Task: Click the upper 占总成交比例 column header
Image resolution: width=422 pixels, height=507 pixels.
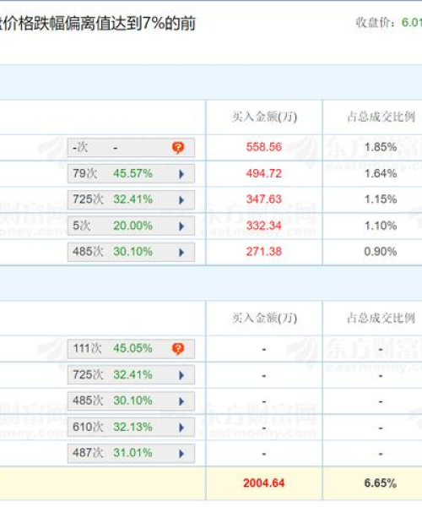Action: click(x=381, y=117)
